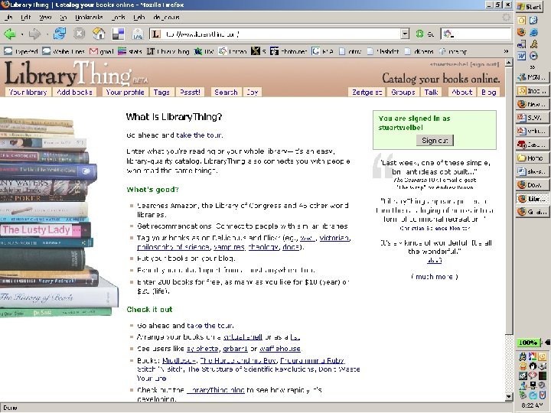This screenshot has width=551, height=413.
Task: Open the Blog tab
Action: [x=488, y=92]
